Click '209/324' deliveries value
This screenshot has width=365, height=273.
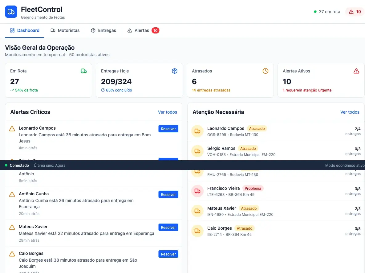[116, 81]
